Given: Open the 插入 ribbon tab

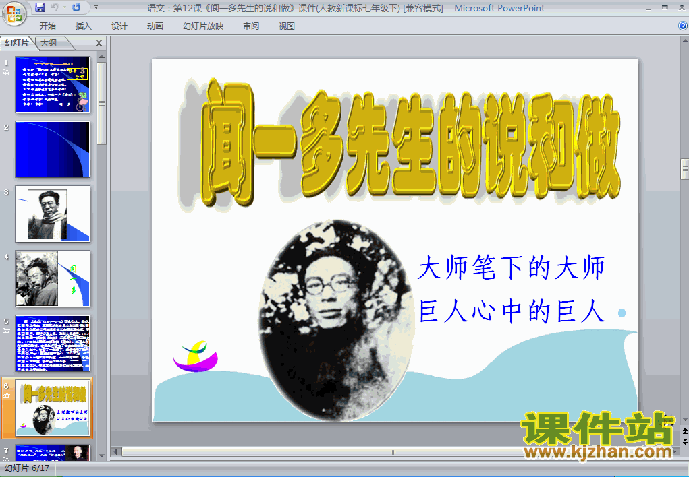Looking at the screenshot, I should pos(84,26).
